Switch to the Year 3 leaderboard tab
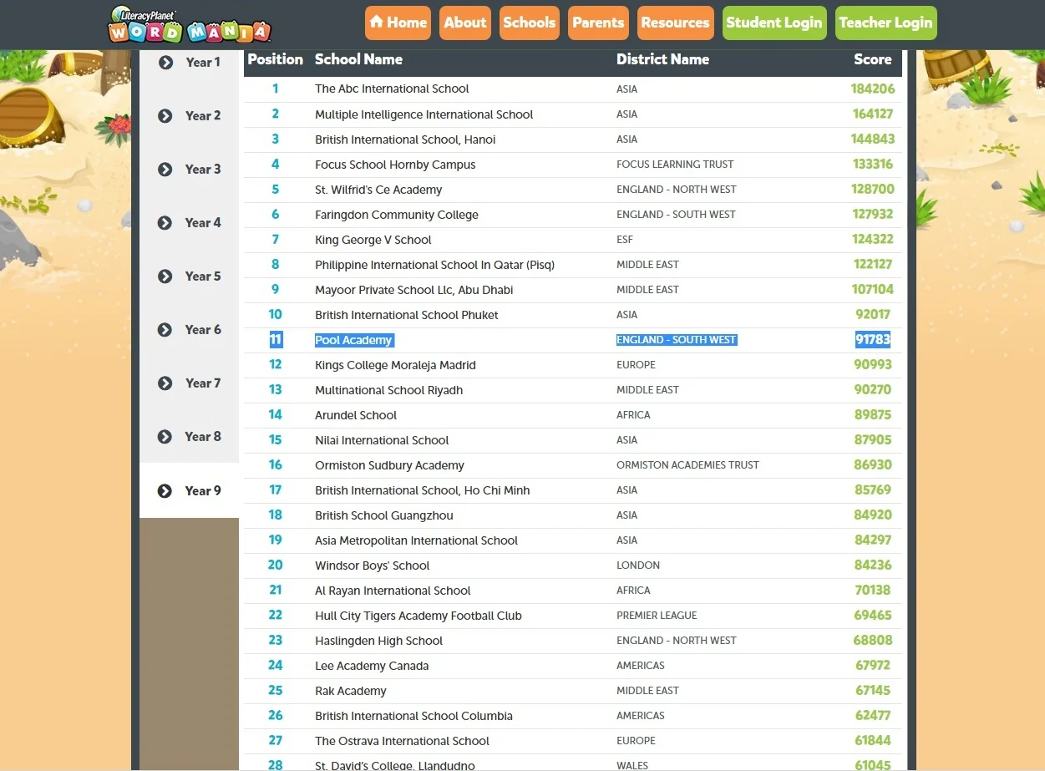The height and width of the screenshot is (771, 1045). (203, 169)
